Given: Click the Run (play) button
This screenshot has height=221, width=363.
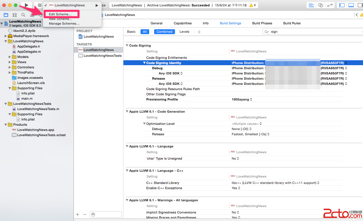Looking at the screenshot, I should point(26,5).
